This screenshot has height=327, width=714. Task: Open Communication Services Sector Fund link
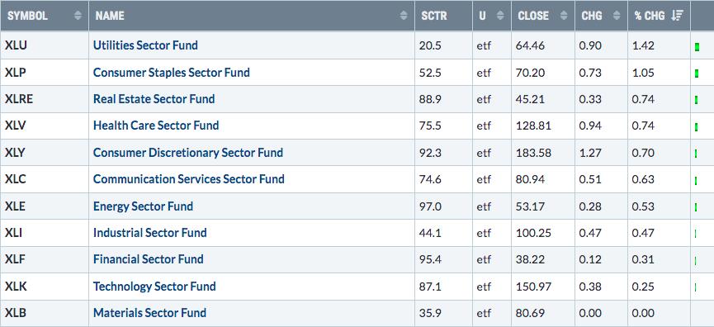click(188, 179)
